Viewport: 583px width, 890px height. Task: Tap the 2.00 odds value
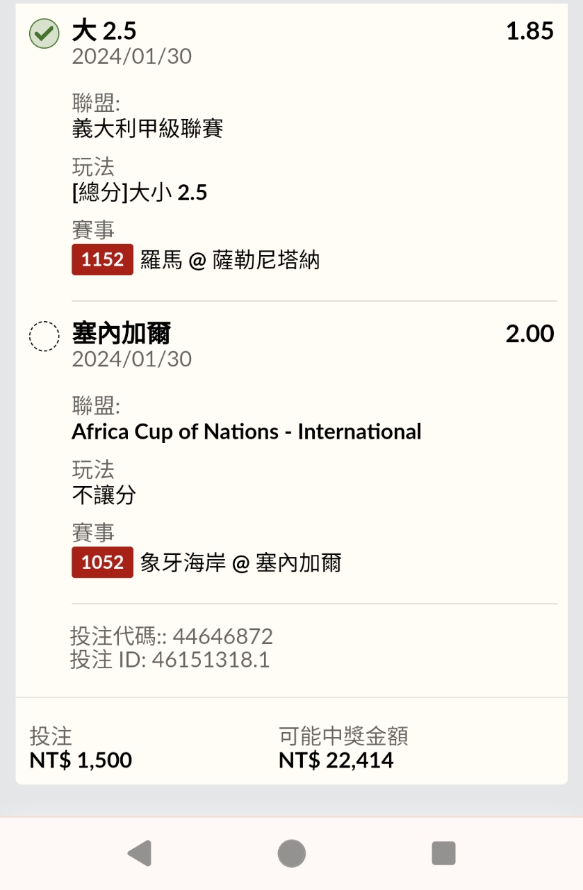[x=529, y=334]
